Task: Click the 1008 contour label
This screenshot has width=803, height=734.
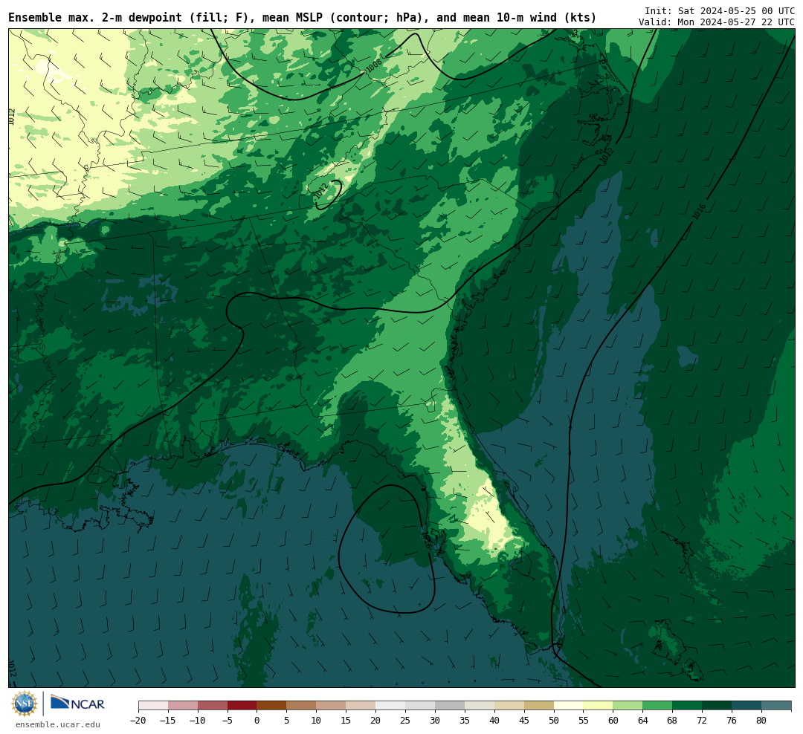Action: click(x=374, y=65)
